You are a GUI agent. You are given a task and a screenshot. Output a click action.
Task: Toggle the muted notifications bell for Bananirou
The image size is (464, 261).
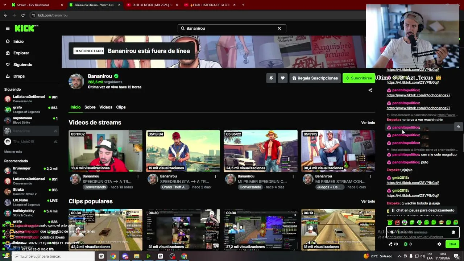[x=271, y=78]
